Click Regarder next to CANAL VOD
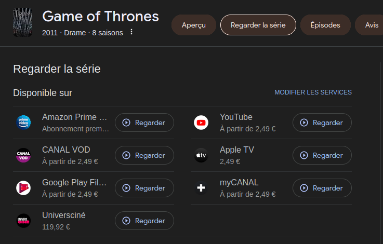 pyautogui.click(x=144, y=155)
